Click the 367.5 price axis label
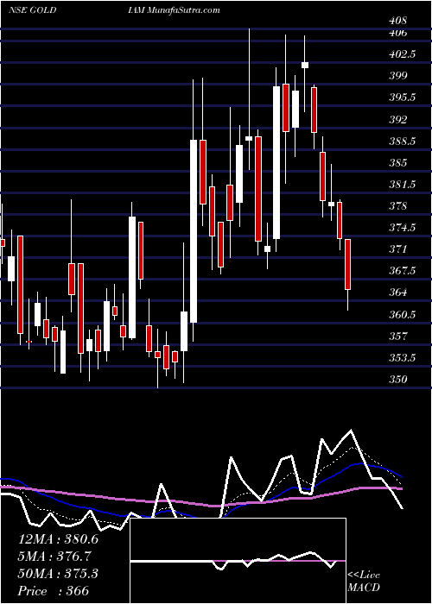432x604 pixels. pos(403,271)
